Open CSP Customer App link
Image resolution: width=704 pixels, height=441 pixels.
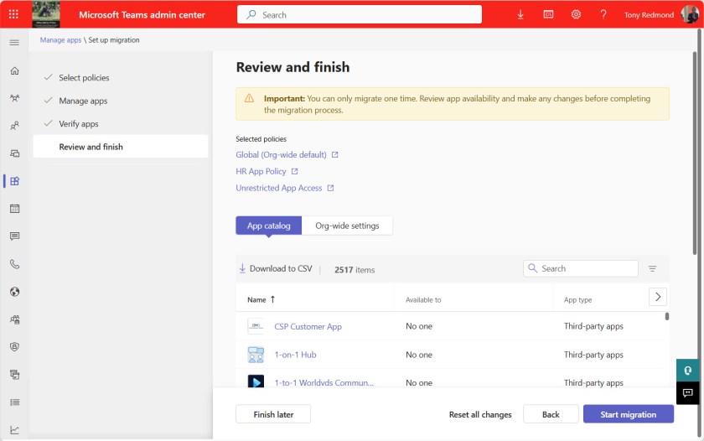tap(308, 326)
